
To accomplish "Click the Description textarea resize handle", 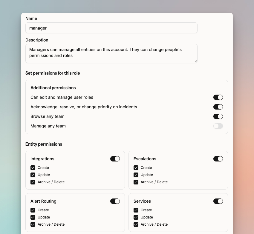I will [196, 61].
